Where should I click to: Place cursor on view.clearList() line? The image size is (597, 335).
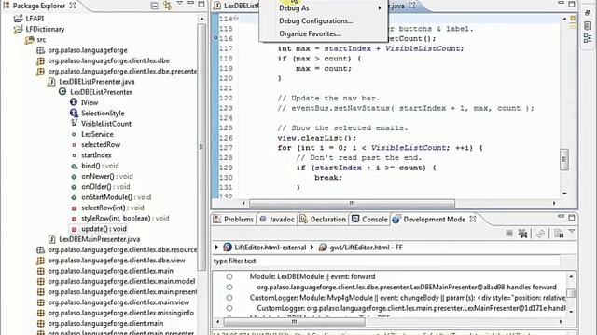point(317,138)
